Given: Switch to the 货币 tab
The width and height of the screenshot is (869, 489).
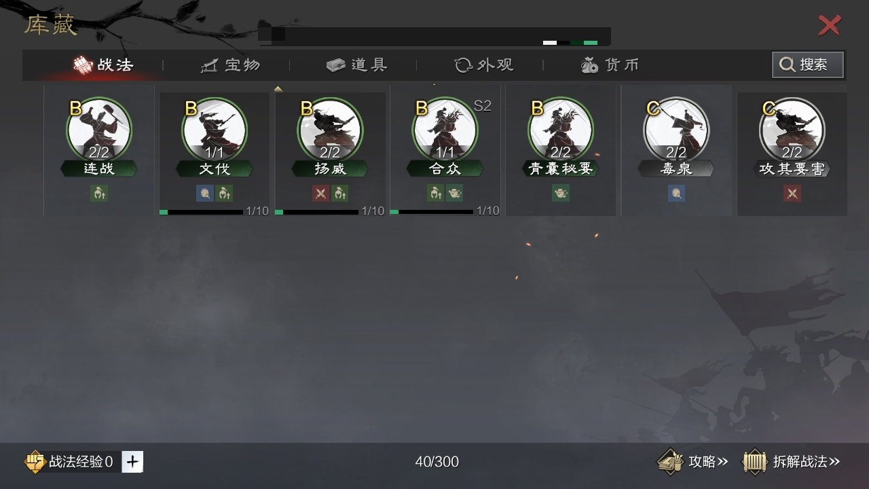Looking at the screenshot, I should (610, 65).
